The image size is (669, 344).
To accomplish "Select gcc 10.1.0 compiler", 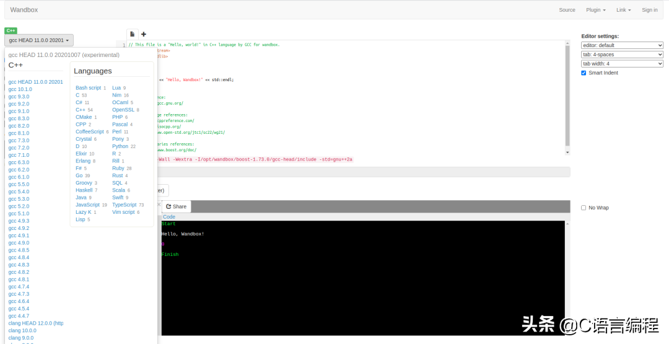I will pos(20,89).
